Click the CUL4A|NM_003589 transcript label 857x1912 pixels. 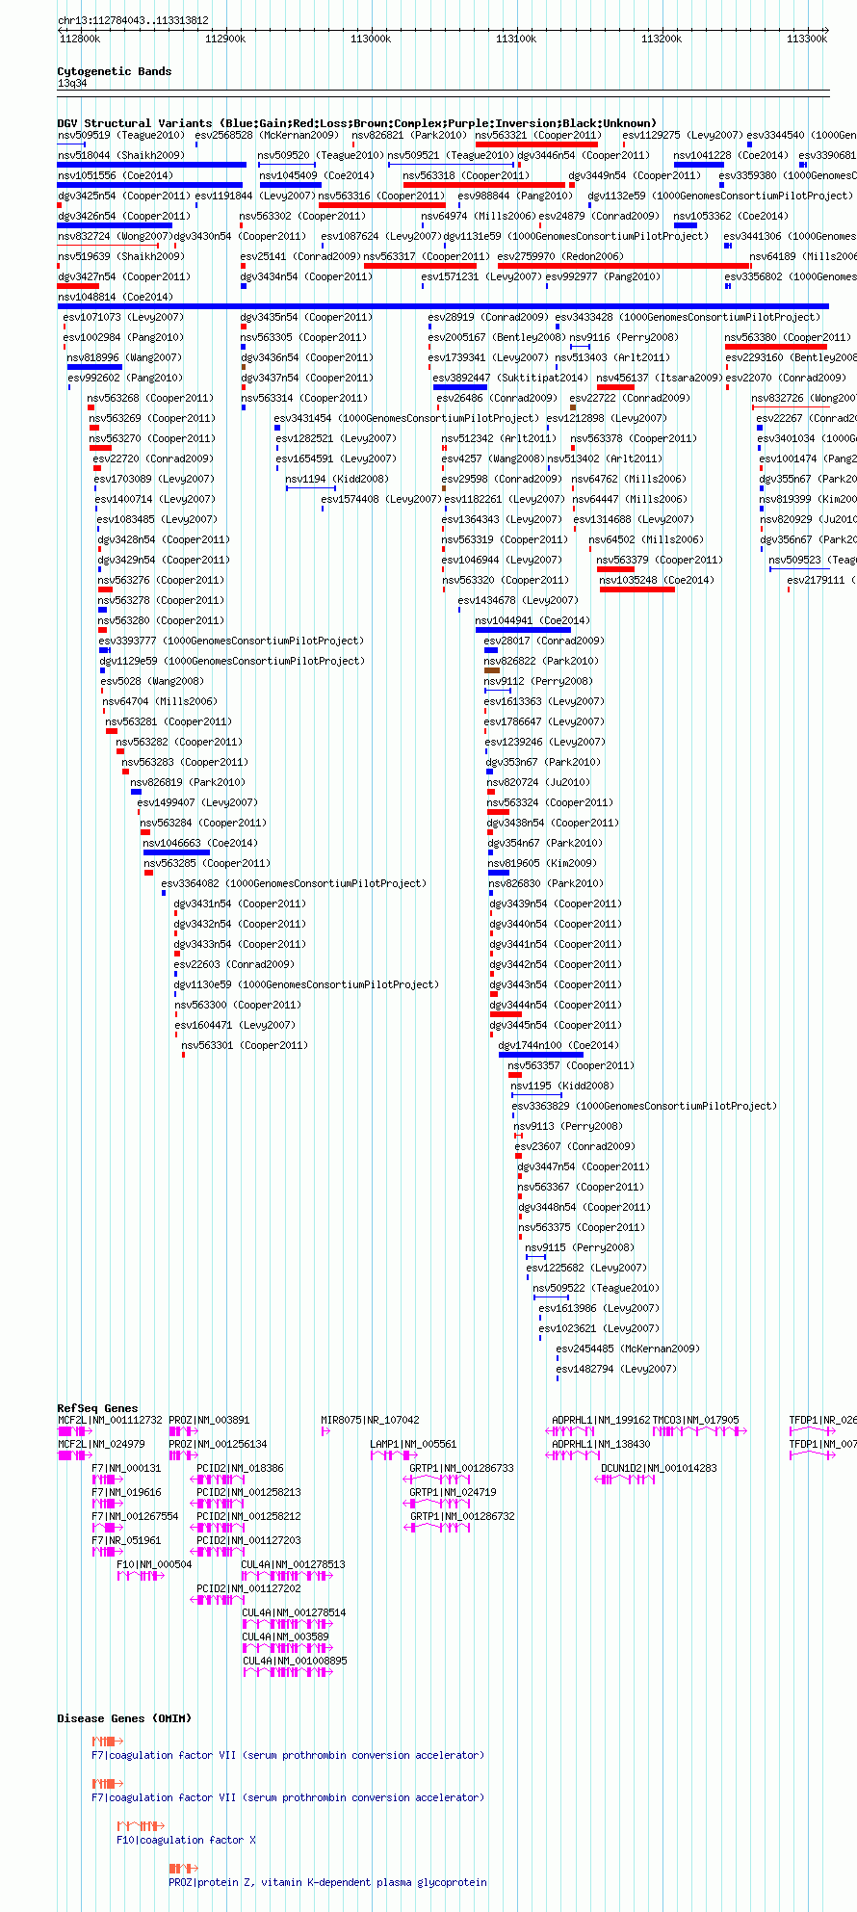[x=286, y=1637]
